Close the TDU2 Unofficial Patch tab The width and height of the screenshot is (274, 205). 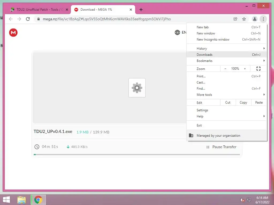(x=67, y=10)
